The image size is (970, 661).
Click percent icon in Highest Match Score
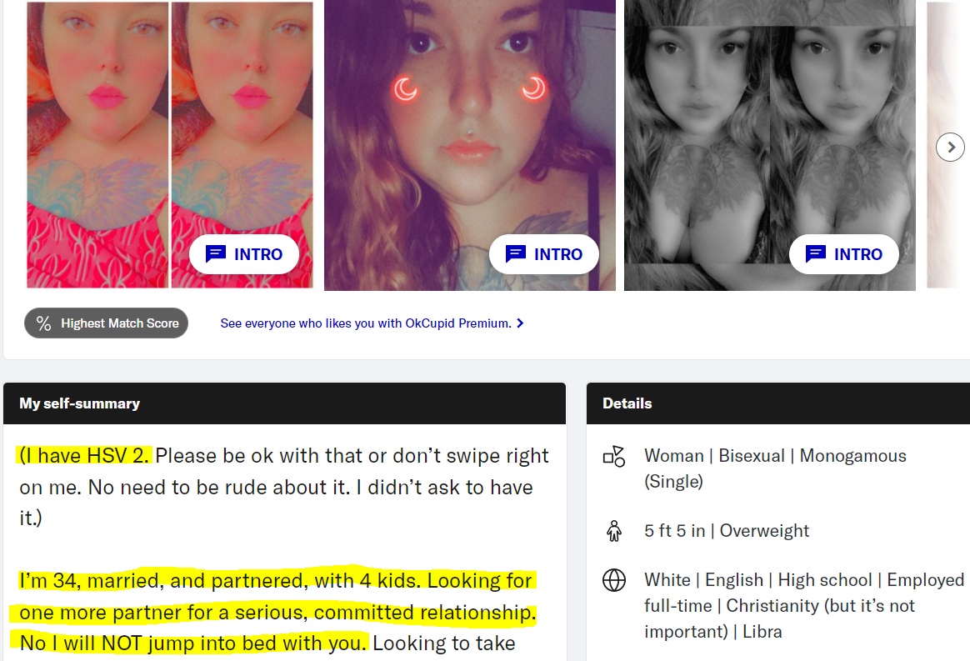[43, 323]
